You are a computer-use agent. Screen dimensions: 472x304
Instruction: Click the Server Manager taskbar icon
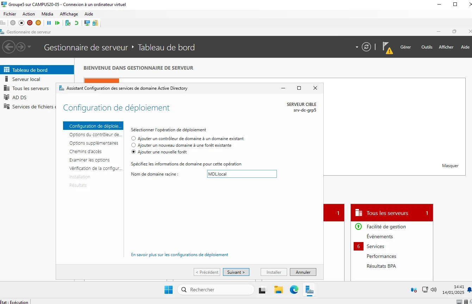coord(309,290)
